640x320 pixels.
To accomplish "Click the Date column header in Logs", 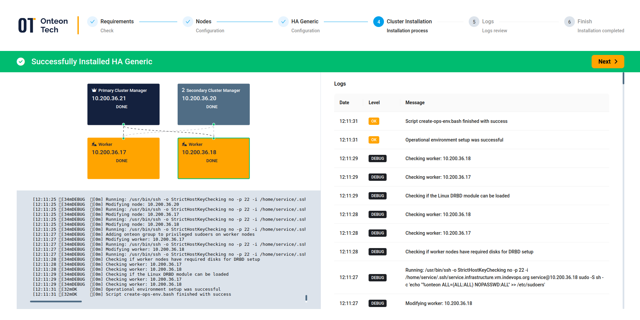I will click(344, 103).
